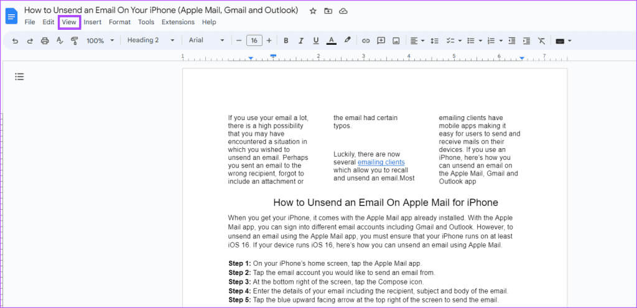Toggle underline formatting

[x=315, y=40]
